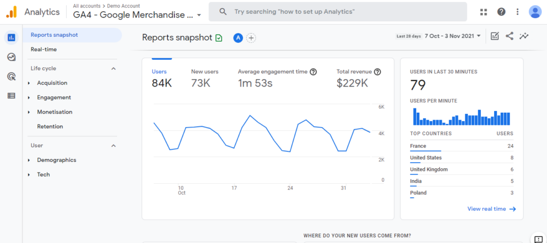Image resolution: width=547 pixels, height=243 pixels.
Task: Click the United Kingdom country row
Action: pos(462,170)
